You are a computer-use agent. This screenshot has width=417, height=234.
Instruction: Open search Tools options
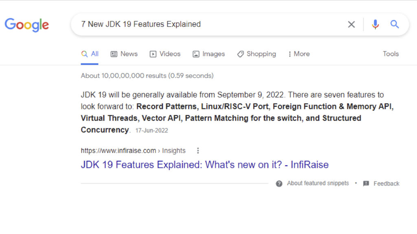[x=391, y=54]
